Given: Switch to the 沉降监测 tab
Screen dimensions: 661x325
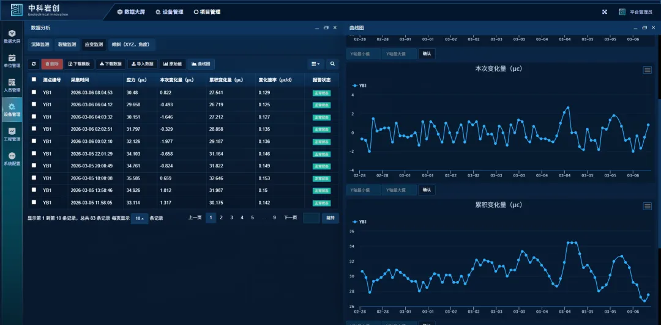Looking at the screenshot, I should pyautogui.click(x=41, y=45).
